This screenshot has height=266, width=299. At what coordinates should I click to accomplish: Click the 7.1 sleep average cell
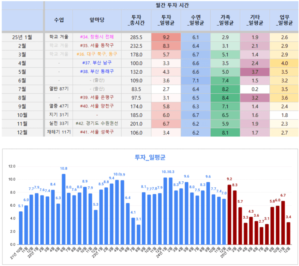(196, 81)
